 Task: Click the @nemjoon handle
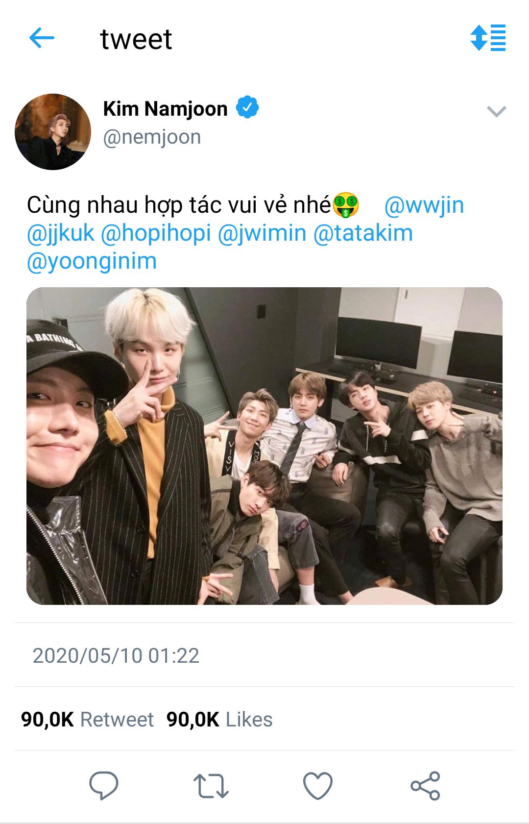[152, 137]
